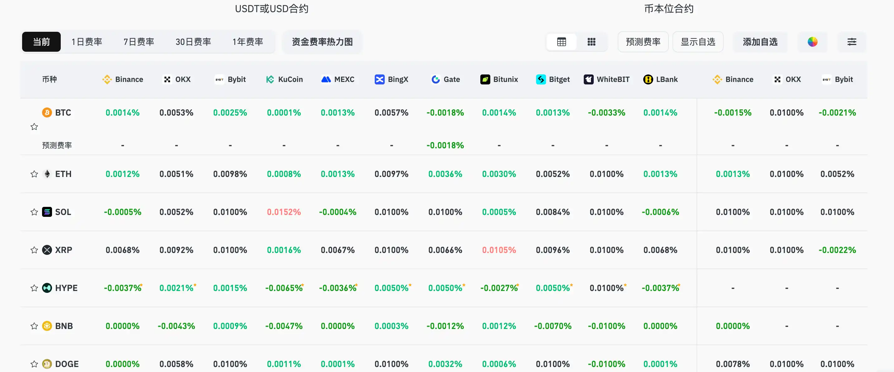Switch to the 1年费率 tab
894x372 pixels.
248,42
